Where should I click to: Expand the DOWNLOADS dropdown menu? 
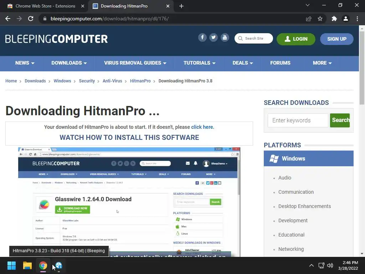coord(69,63)
